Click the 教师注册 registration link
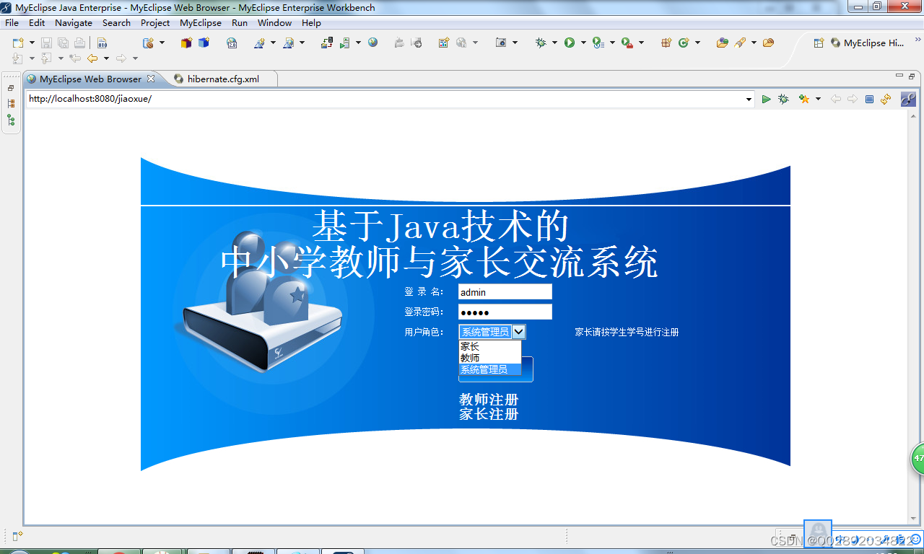This screenshot has width=924, height=554. pyautogui.click(x=490, y=397)
